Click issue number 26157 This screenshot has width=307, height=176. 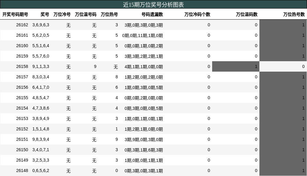pyautogui.click(x=22, y=77)
